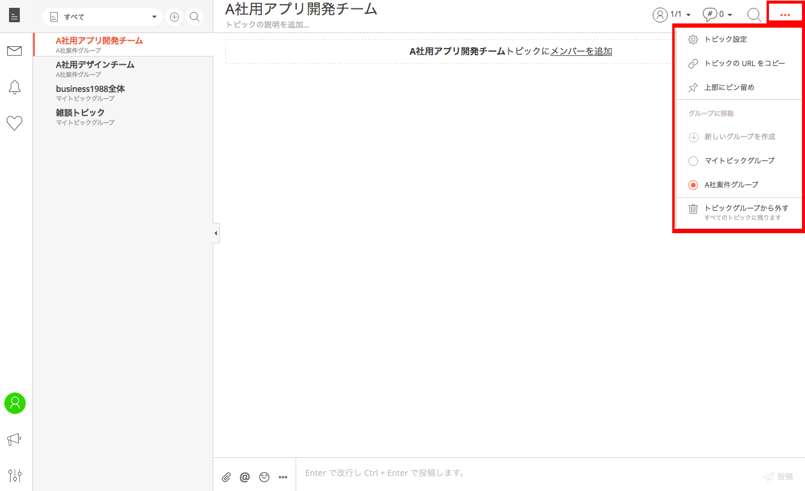Select マイトピックグループ radio button
The image size is (805, 491).
coord(693,161)
